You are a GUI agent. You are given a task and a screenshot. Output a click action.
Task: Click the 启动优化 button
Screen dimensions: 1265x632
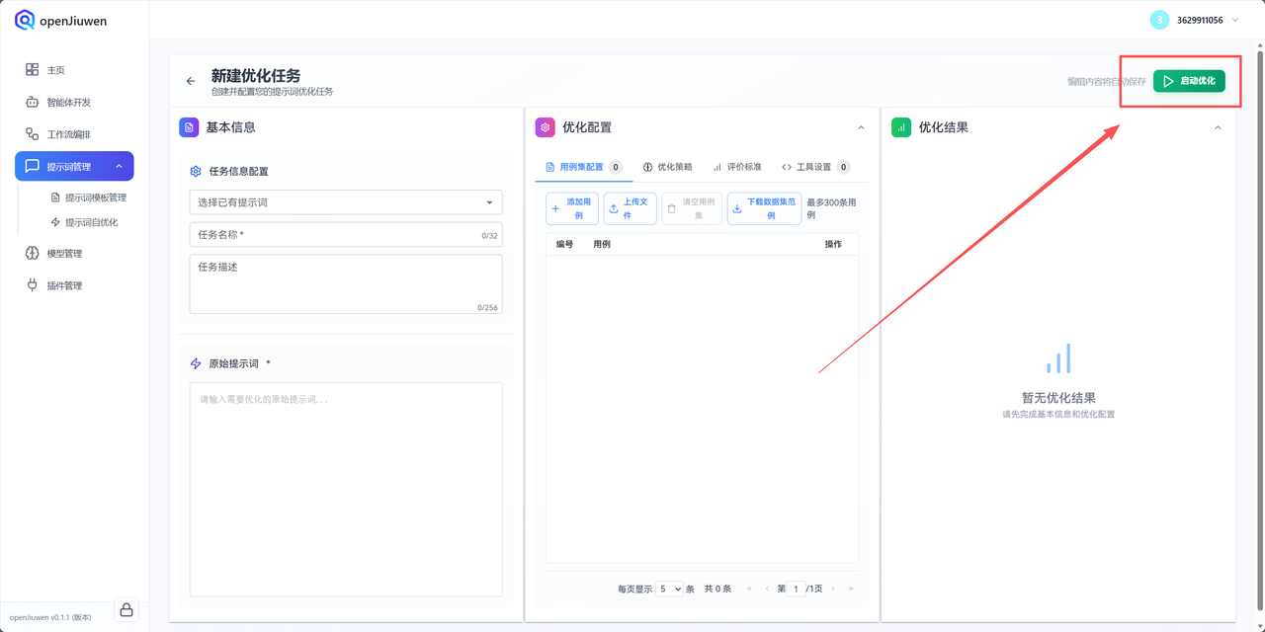pos(1189,81)
